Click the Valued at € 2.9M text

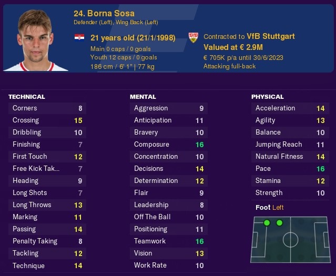[x=233, y=47]
